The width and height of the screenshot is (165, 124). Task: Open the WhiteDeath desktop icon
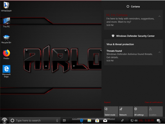(x=6, y=7)
